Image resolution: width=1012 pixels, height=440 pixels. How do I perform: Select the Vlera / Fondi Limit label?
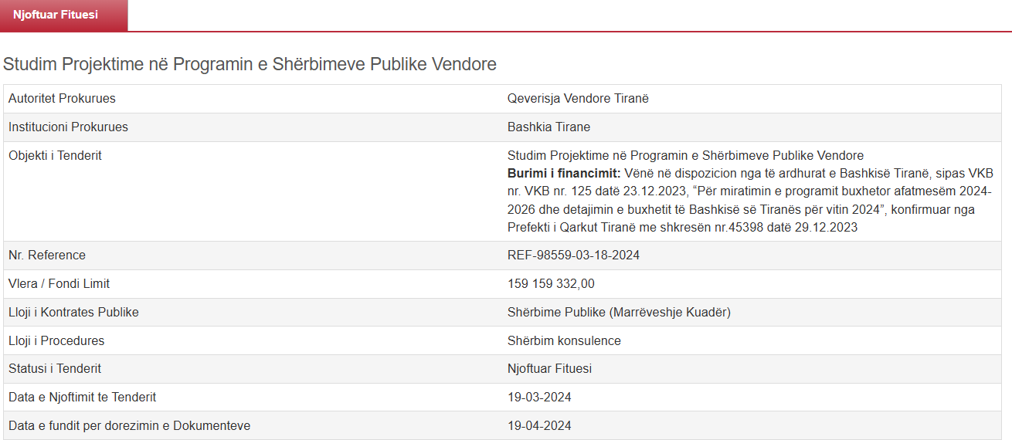[59, 284]
